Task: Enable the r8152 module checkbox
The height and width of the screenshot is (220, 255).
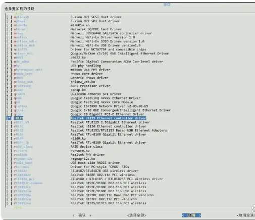Action: click(9, 130)
